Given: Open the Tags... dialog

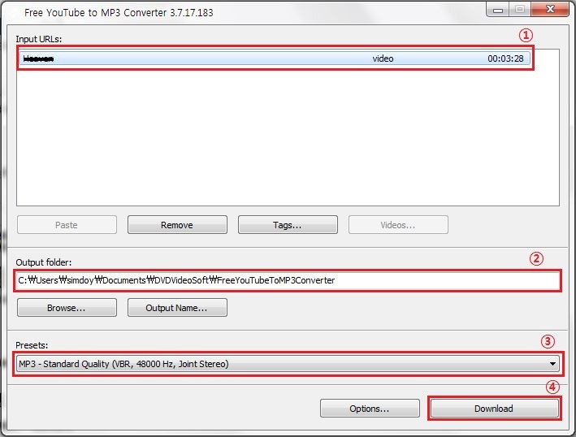Looking at the screenshot, I should (x=288, y=225).
